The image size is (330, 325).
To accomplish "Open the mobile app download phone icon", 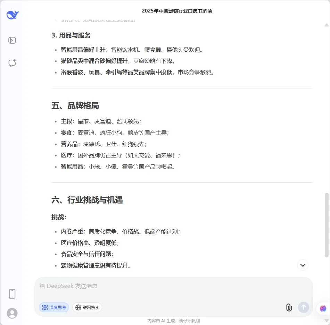I will (x=12, y=294).
